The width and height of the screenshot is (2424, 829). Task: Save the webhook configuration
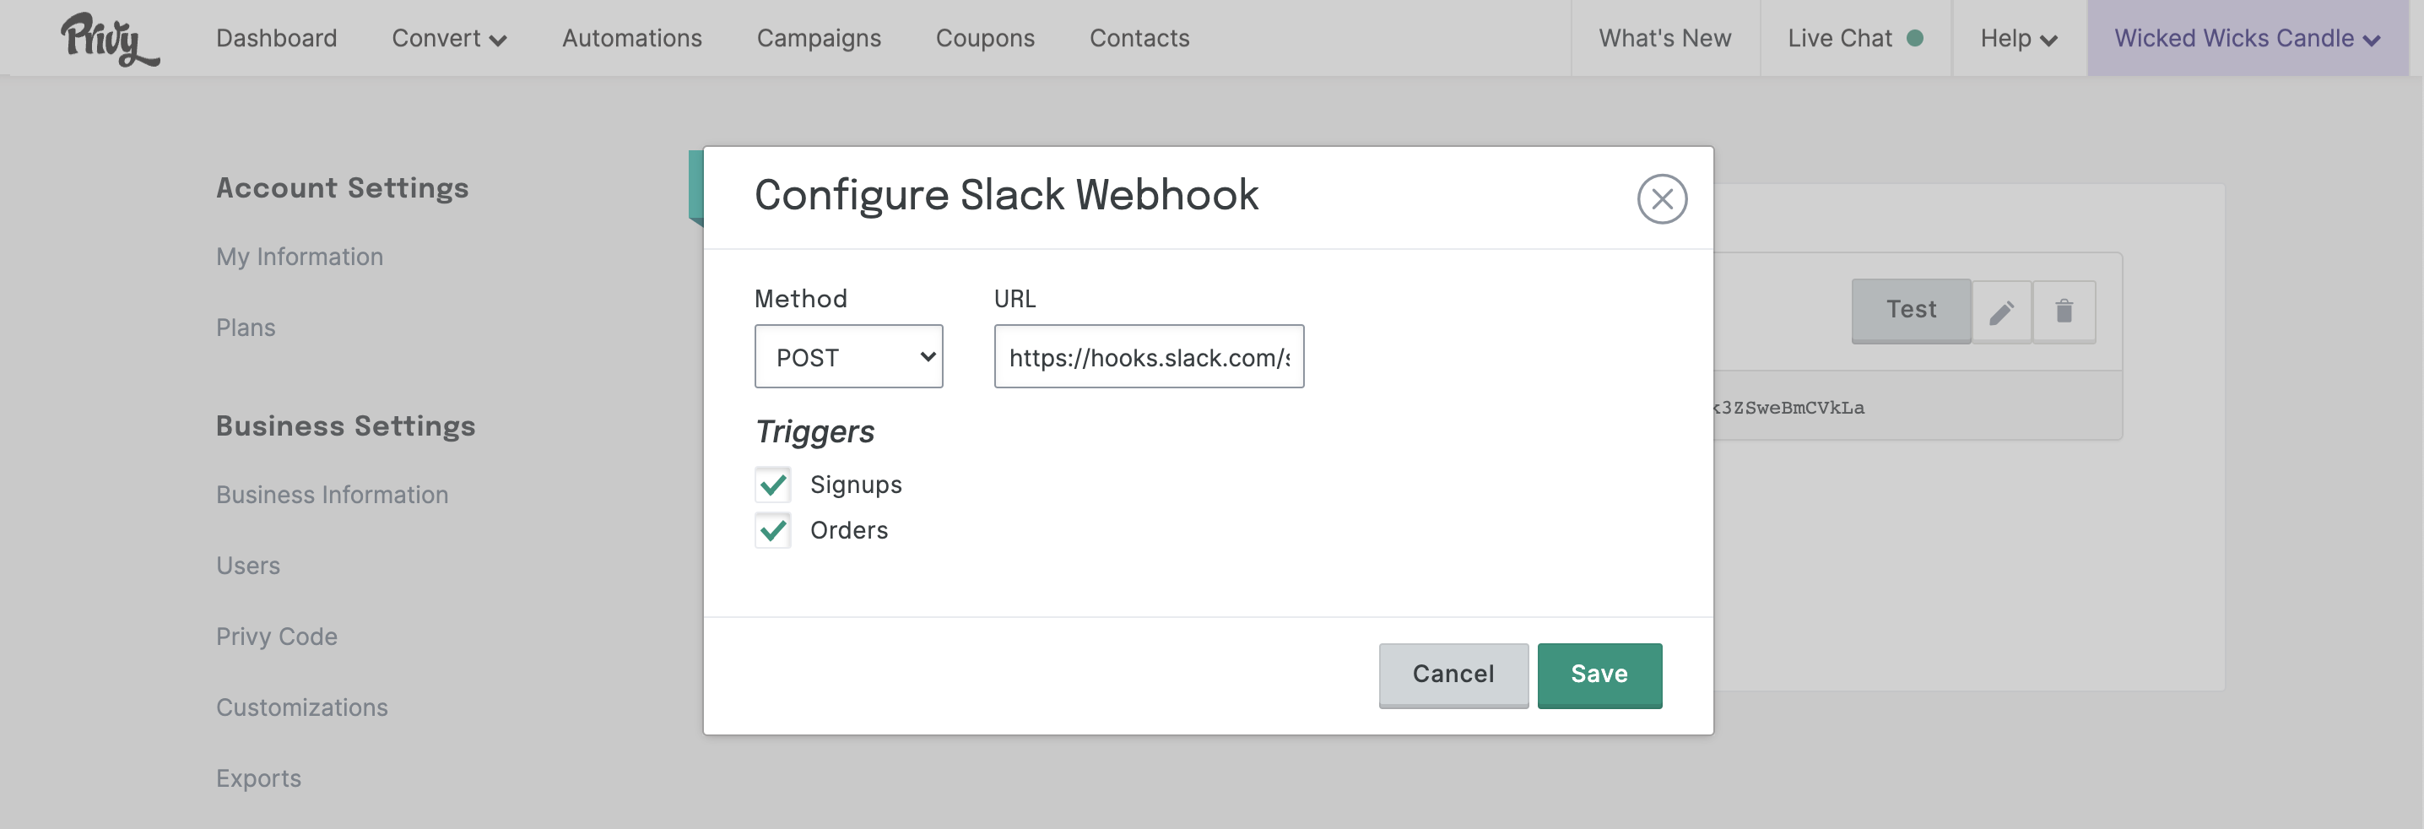pyautogui.click(x=1599, y=675)
